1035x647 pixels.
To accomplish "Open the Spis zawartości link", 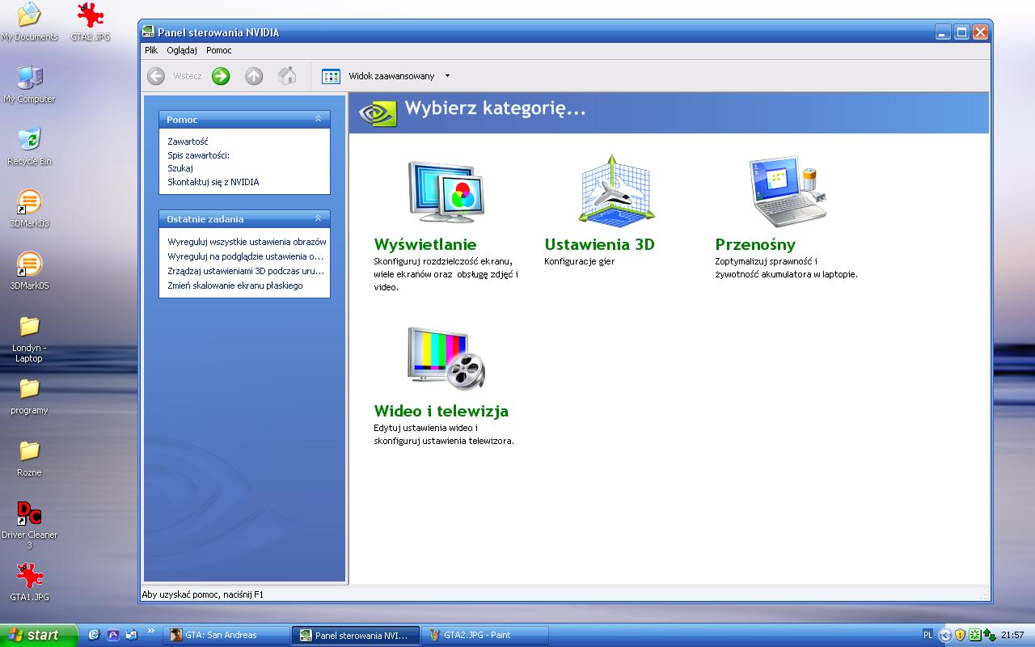I will pos(199,155).
